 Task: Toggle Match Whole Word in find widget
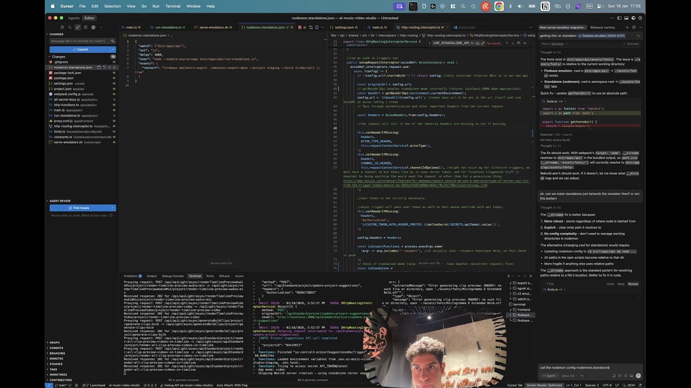[478, 43]
